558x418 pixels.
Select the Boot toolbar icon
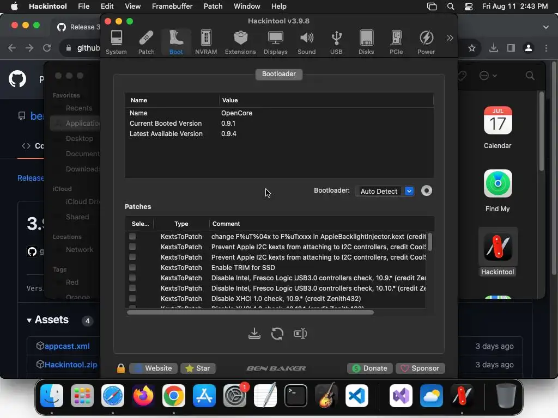click(x=176, y=42)
